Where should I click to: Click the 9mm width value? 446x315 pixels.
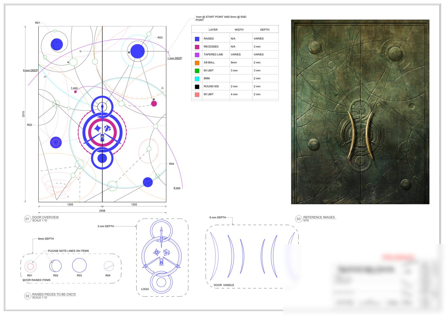point(234,62)
